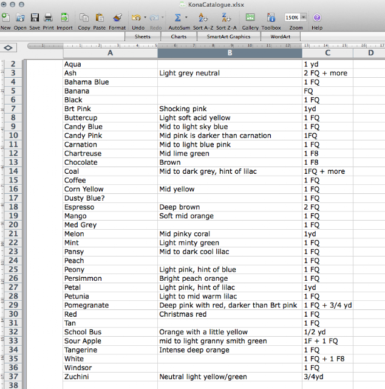Screen dimensions: 385x389
Task: Click the Pomegranate cell
Action: tap(111, 305)
